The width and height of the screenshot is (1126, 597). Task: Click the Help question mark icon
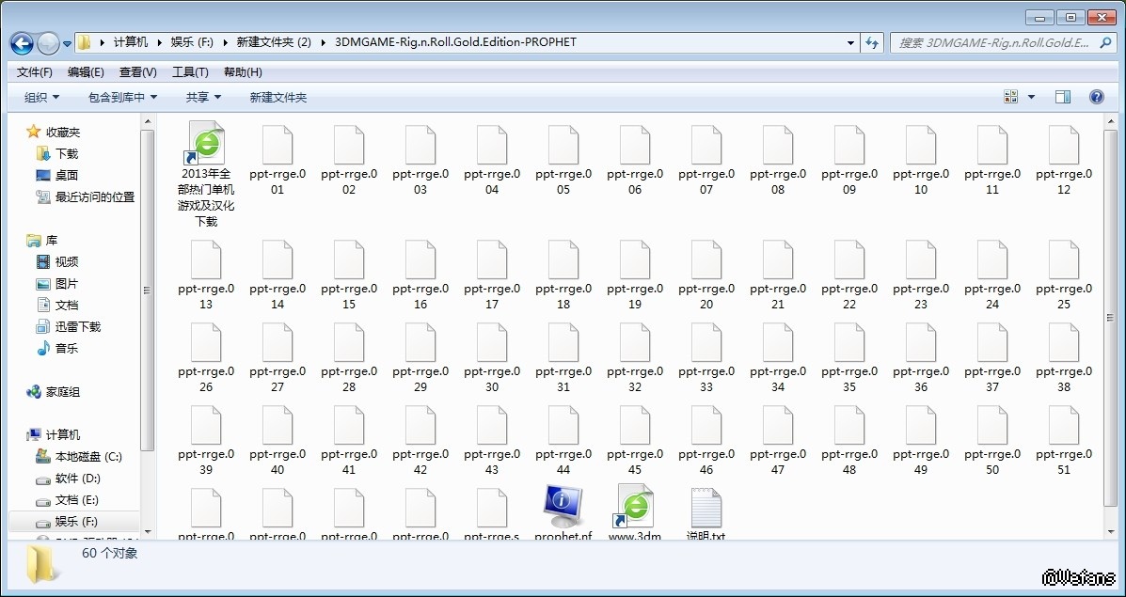pos(1096,97)
